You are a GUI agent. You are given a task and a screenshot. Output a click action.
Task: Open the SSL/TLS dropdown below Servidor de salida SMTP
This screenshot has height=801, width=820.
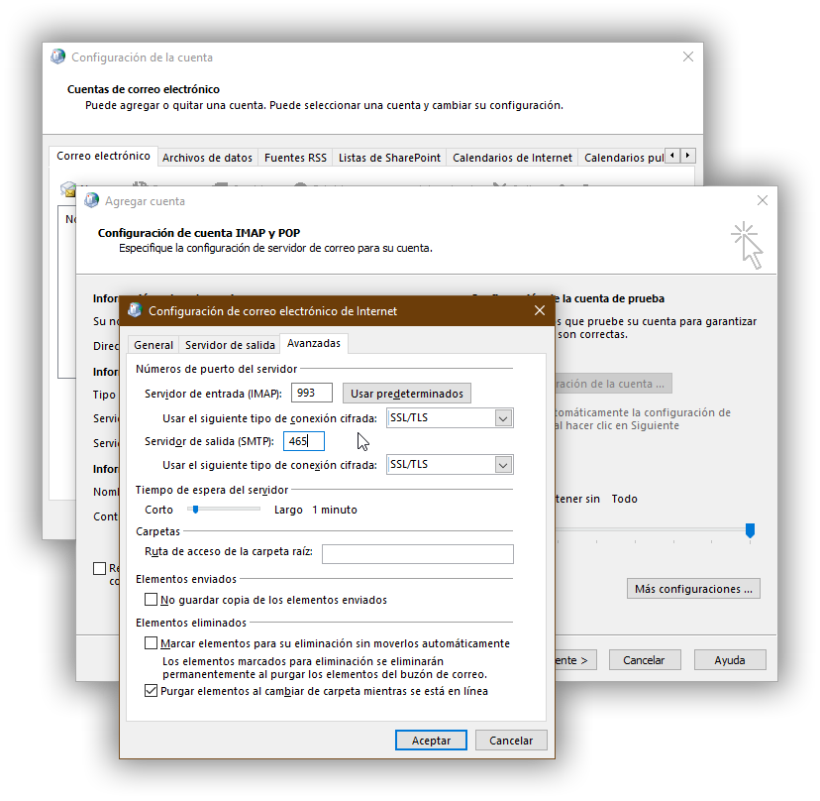[505, 464]
